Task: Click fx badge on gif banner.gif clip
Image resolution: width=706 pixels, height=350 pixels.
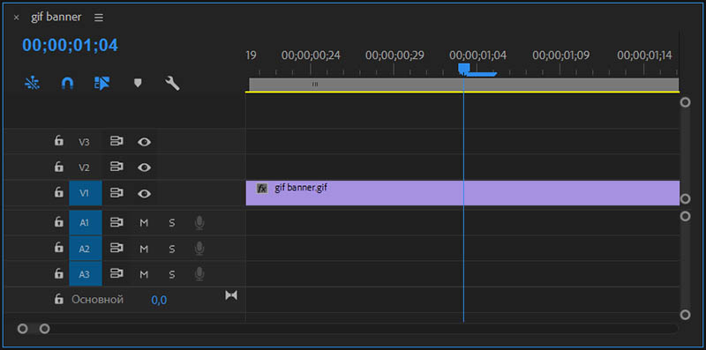Action: tap(262, 189)
